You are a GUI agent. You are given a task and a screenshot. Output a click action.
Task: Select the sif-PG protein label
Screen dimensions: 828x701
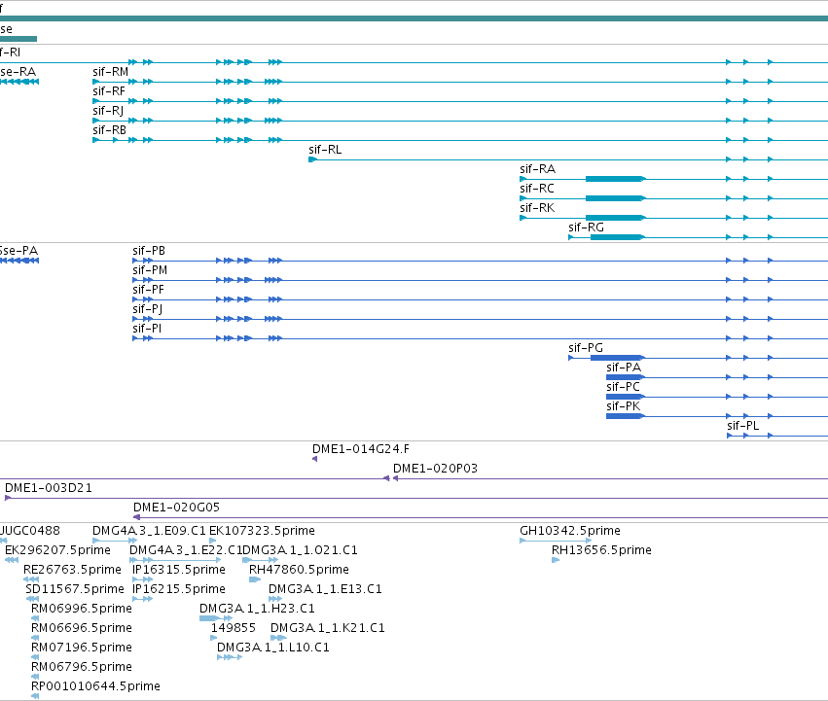[586, 348]
